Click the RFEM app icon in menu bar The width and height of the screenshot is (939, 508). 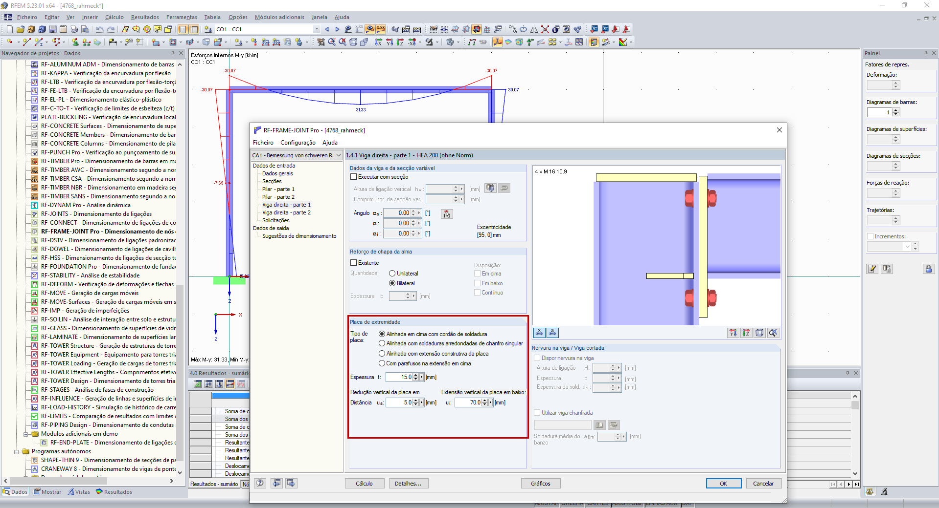pos(8,17)
